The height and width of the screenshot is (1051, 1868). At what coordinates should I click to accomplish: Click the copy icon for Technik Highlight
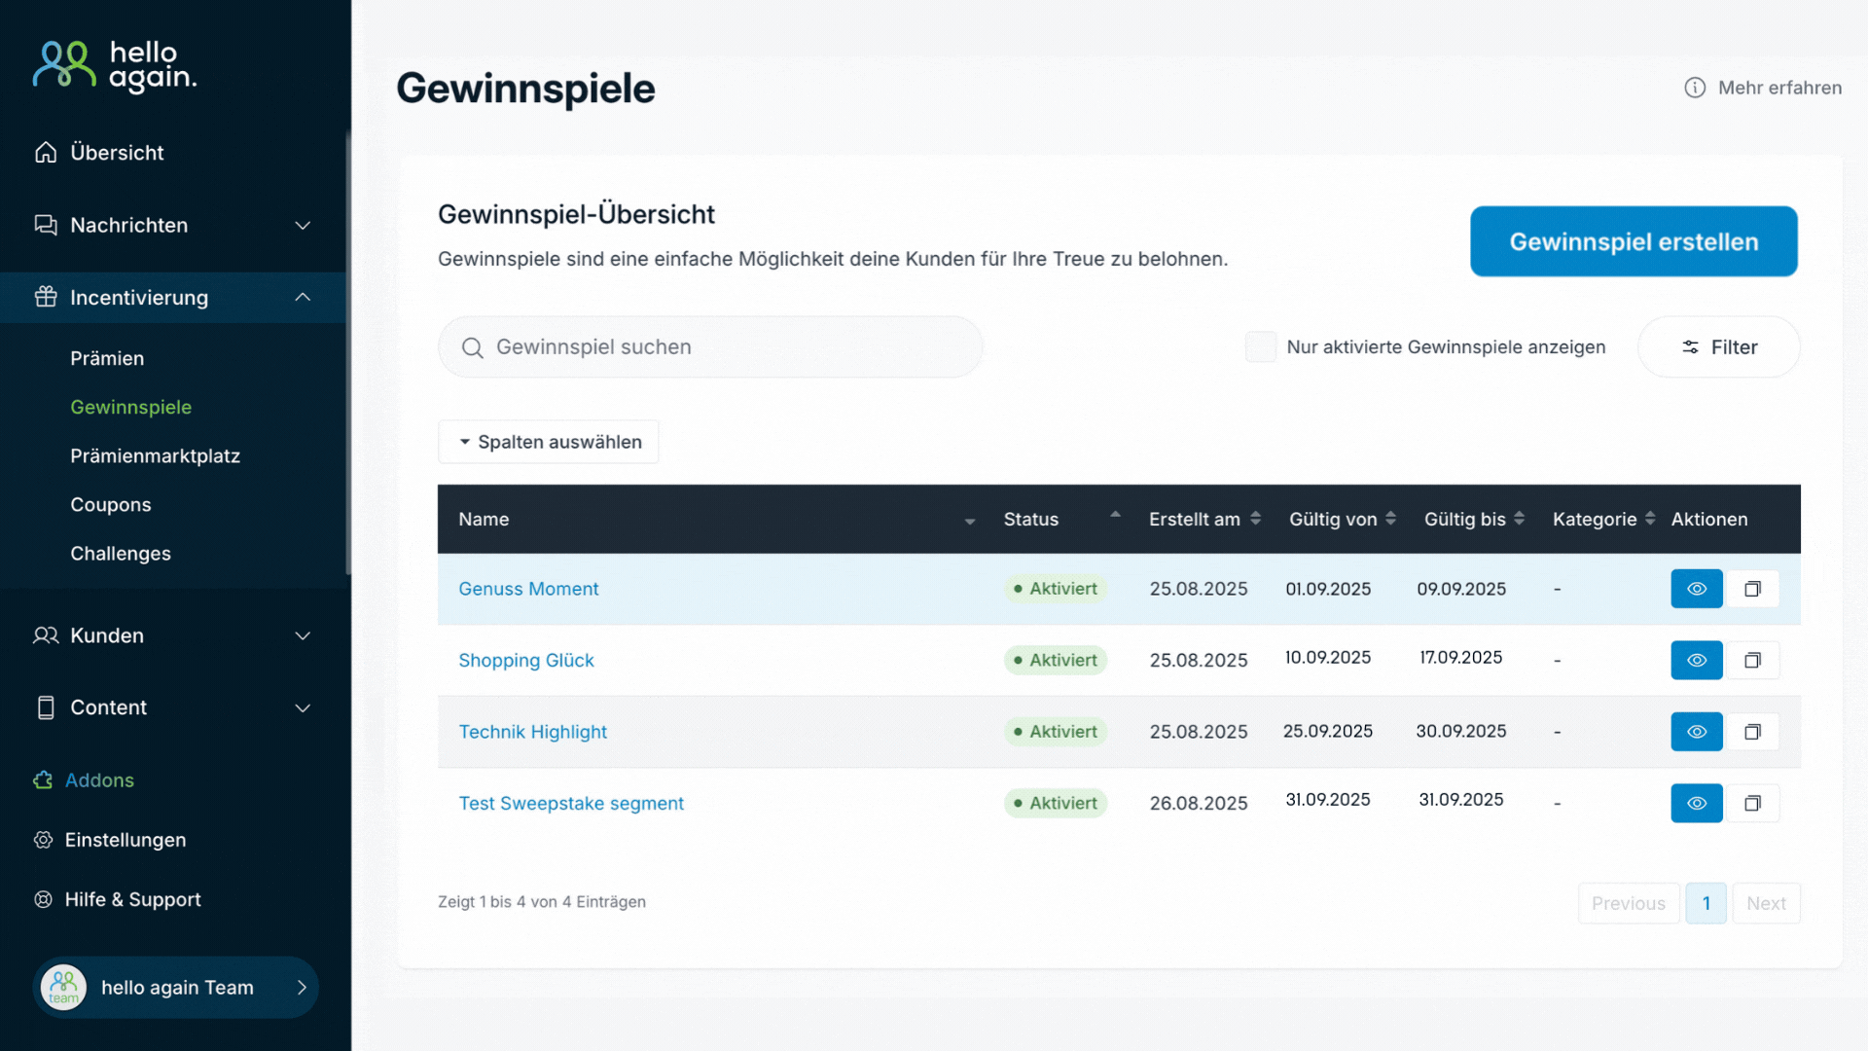(x=1752, y=732)
